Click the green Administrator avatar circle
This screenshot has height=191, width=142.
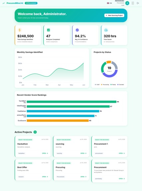point(127,3)
